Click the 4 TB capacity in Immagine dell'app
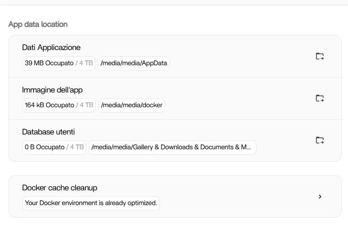Image resolution: width=348 pixels, height=252 pixels. (x=86, y=105)
